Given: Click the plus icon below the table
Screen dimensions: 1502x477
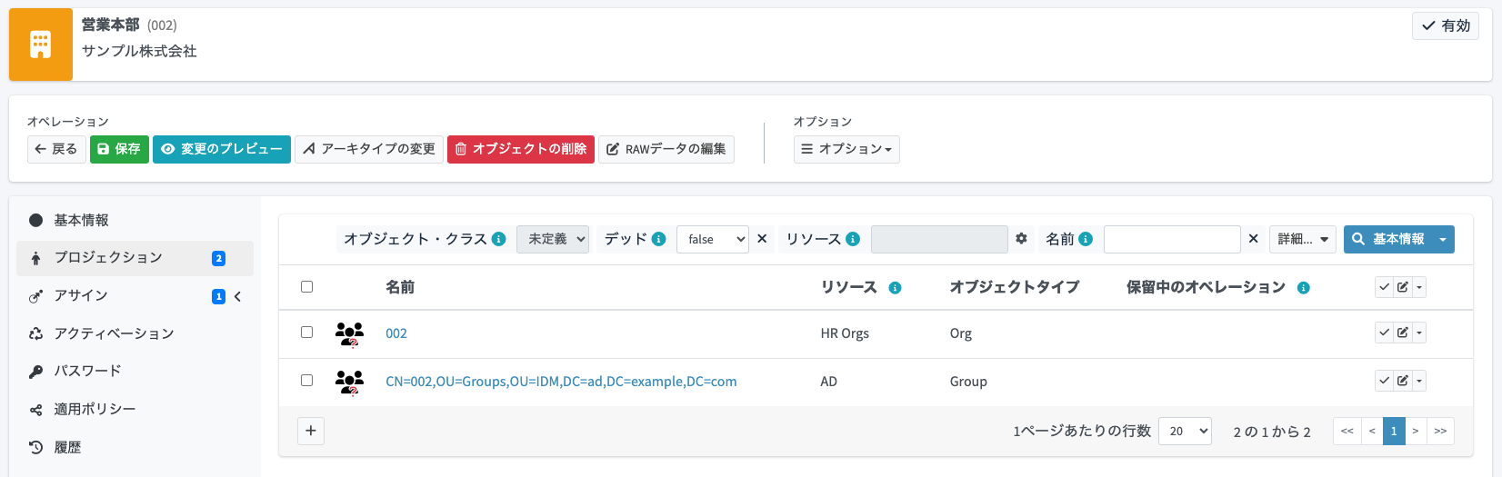Looking at the screenshot, I should click(x=311, y=431).
